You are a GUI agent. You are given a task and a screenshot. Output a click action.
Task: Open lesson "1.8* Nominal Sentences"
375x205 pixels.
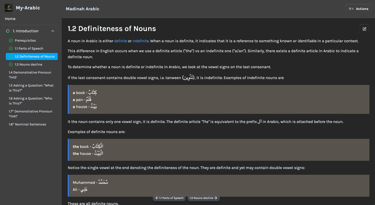click(27, 124)
